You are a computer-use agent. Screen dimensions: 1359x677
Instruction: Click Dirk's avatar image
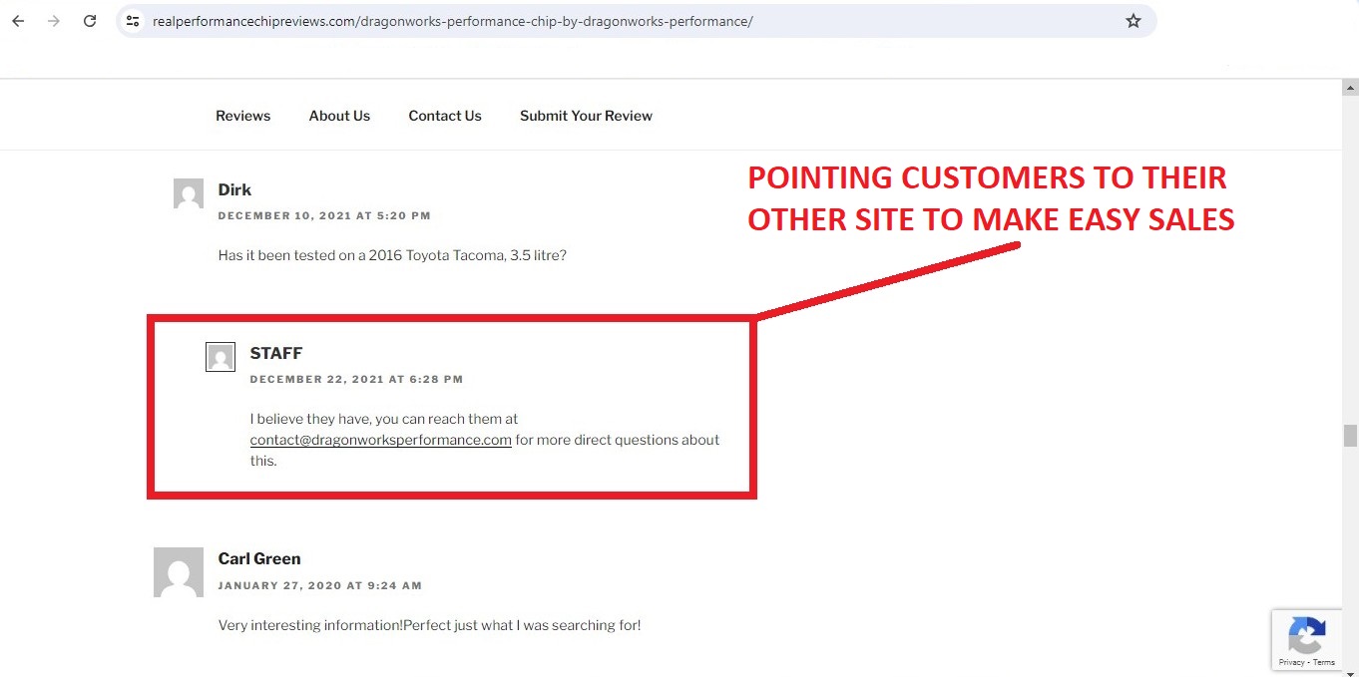coord(189,193)
